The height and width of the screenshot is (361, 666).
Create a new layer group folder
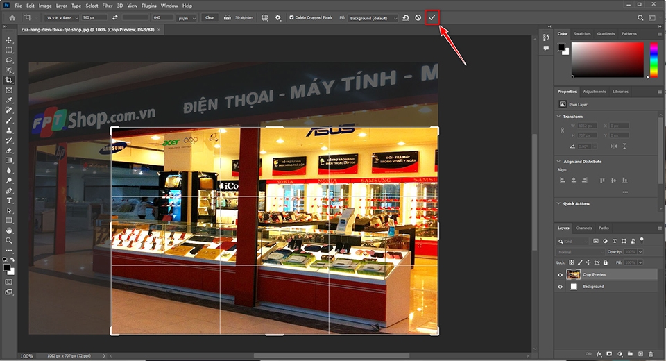click(630, 354)
